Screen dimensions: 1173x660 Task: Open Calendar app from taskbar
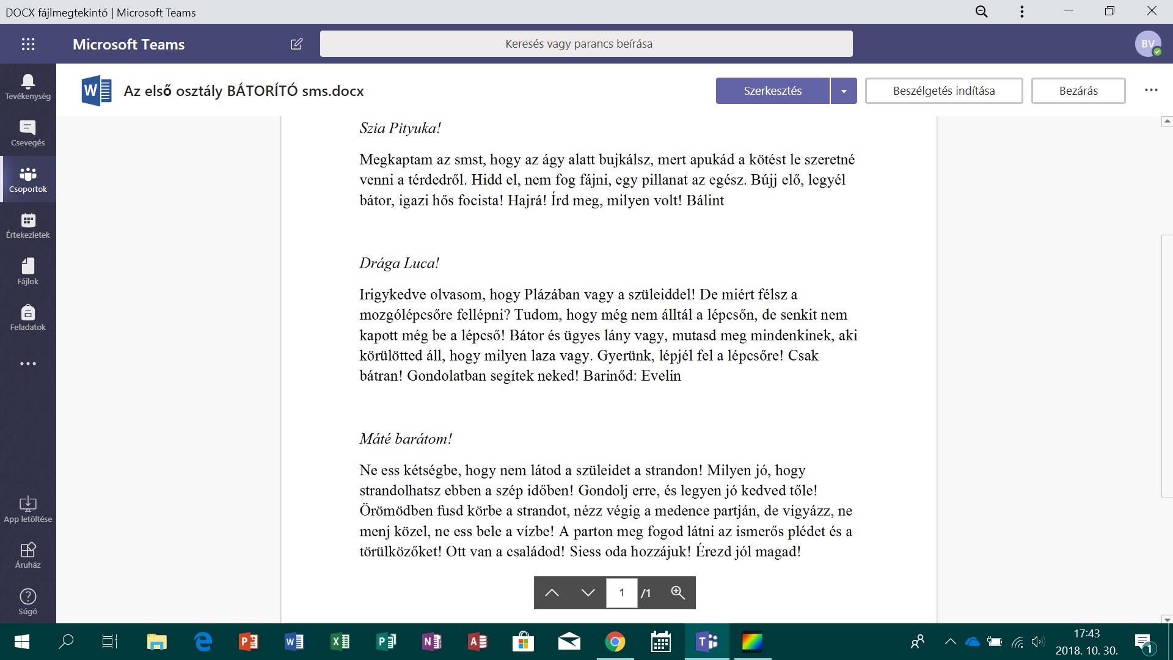(661, 642)
